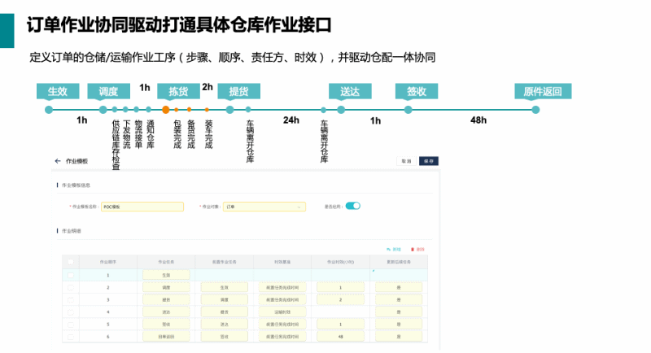The image size is (651, 353).
Task: Click the 签收 node on timeline
Action: [404, 110]
